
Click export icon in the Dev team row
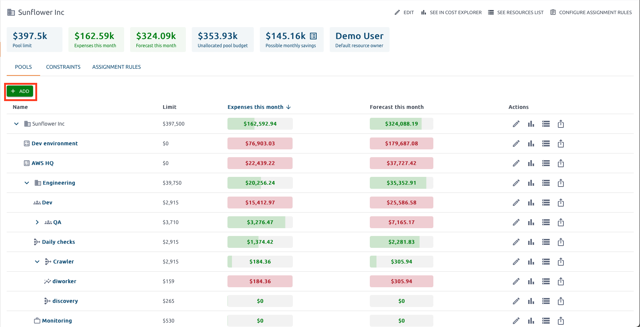point(561,203)
